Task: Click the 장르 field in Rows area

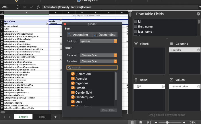Action: point(149,86)
